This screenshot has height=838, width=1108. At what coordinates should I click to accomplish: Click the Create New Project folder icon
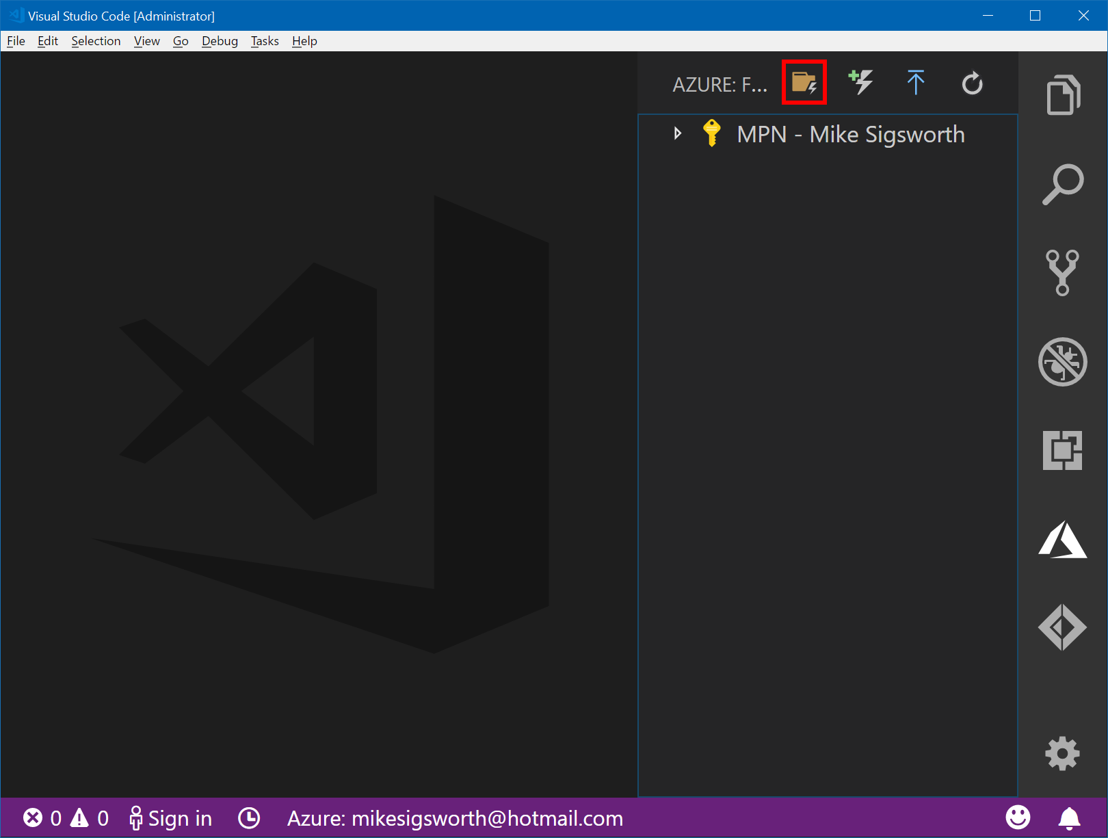pyautogui.click(x=804, y=83)
